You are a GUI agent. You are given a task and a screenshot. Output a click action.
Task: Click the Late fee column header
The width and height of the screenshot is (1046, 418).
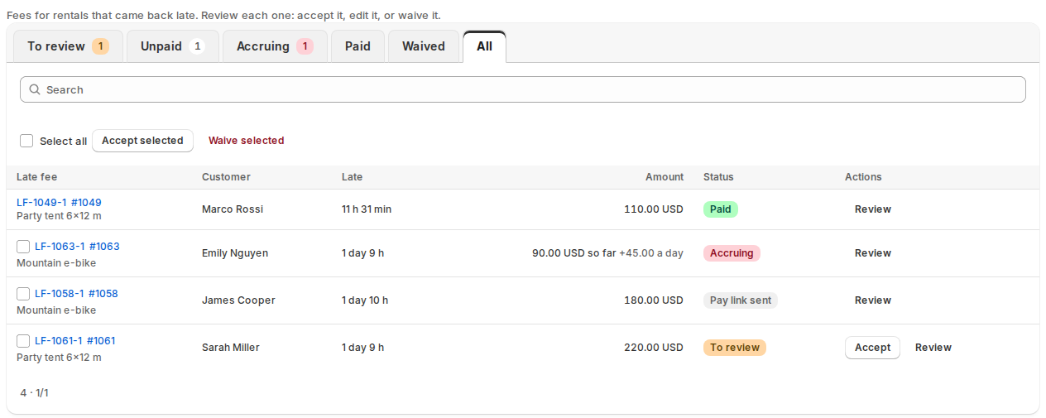point(37,177)
